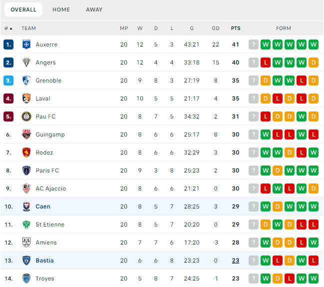Click Auxerre's upcoming match question mark badge

[254, 44]
